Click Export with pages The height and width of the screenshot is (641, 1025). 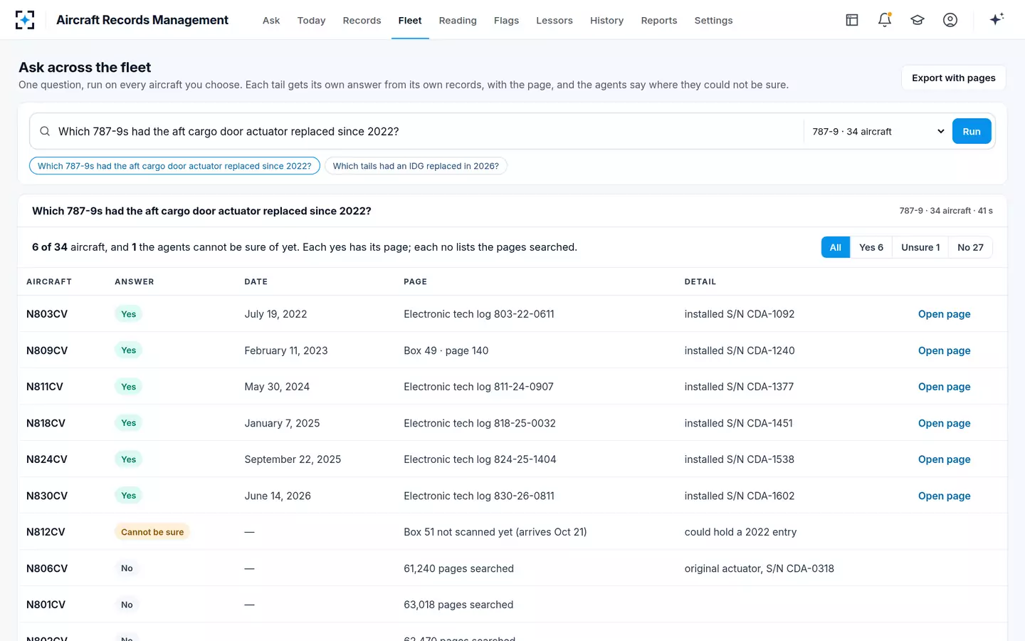pyautogui.click(x=954, y=78)
